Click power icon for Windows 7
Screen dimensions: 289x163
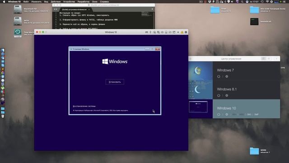click(219, 77)
